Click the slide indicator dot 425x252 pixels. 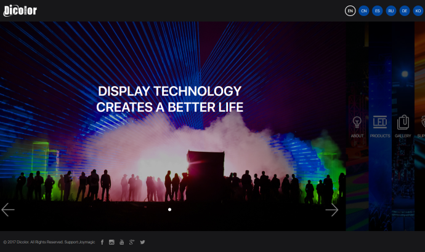coord(169,210)
